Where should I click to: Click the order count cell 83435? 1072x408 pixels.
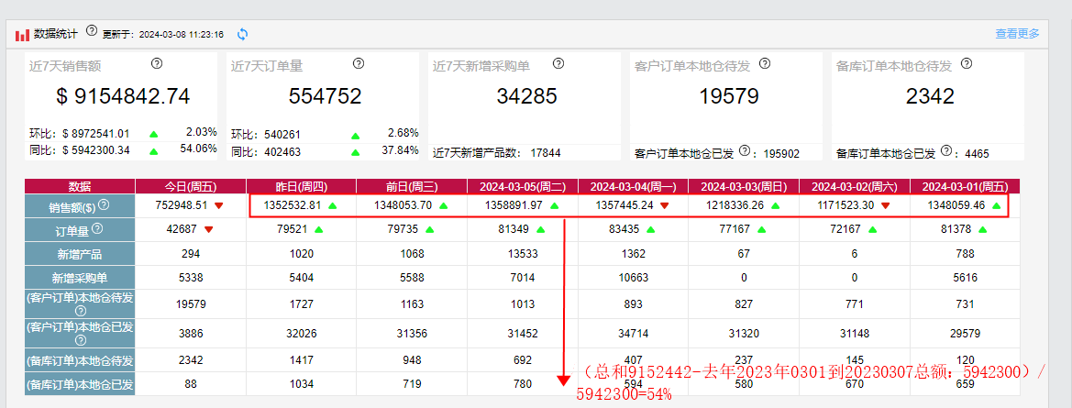click(624, 229)
